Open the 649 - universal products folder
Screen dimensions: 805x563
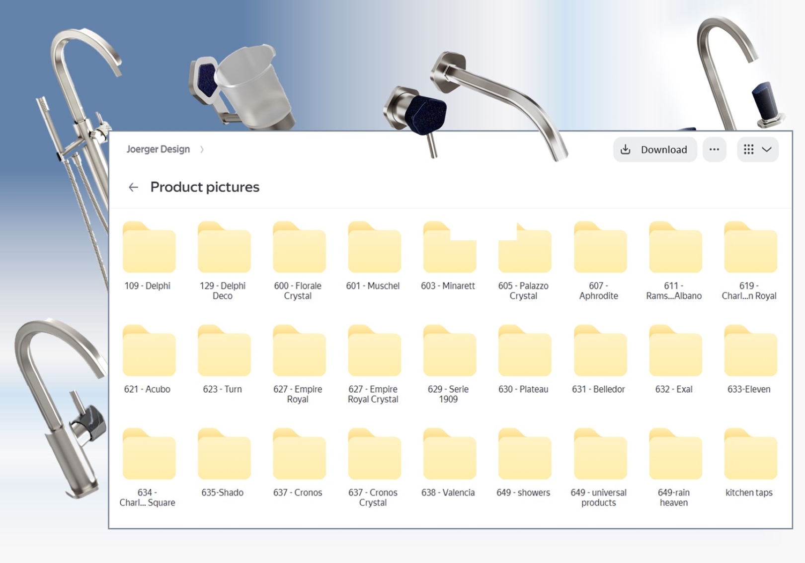(600, 455)
